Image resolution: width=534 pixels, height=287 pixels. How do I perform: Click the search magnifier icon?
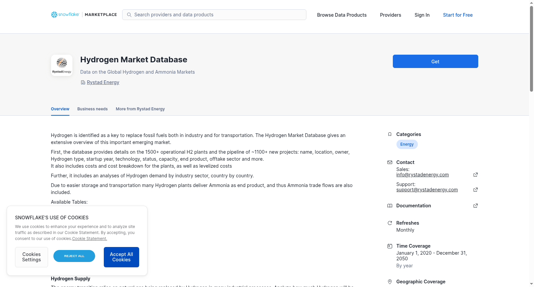pos(129,15)
